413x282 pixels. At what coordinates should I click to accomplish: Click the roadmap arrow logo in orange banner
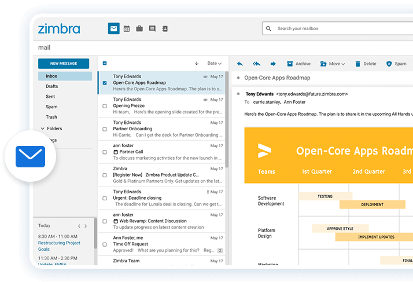264,151
